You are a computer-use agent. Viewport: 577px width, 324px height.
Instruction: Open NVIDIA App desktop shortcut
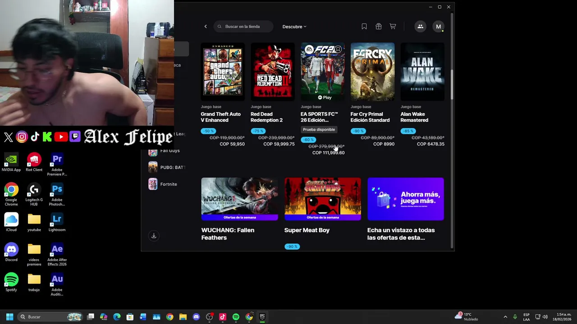coord(11,163)
